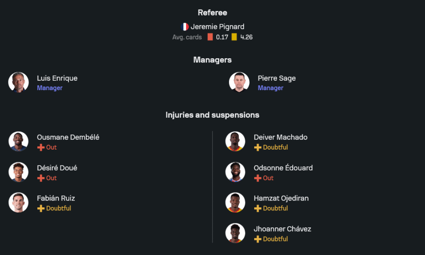Click the red card icon in Avg. cards
The width and height of the screenshot is (425, 255).
[210, 37]
